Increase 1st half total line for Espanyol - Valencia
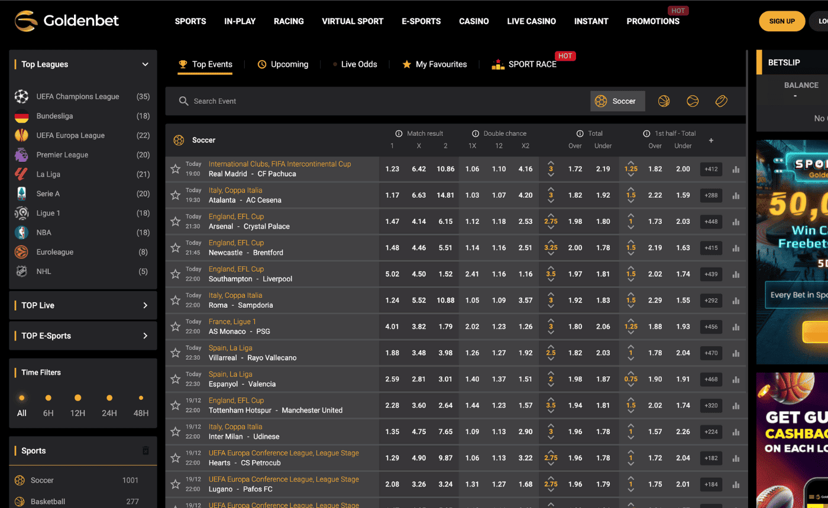 [631, 373]
